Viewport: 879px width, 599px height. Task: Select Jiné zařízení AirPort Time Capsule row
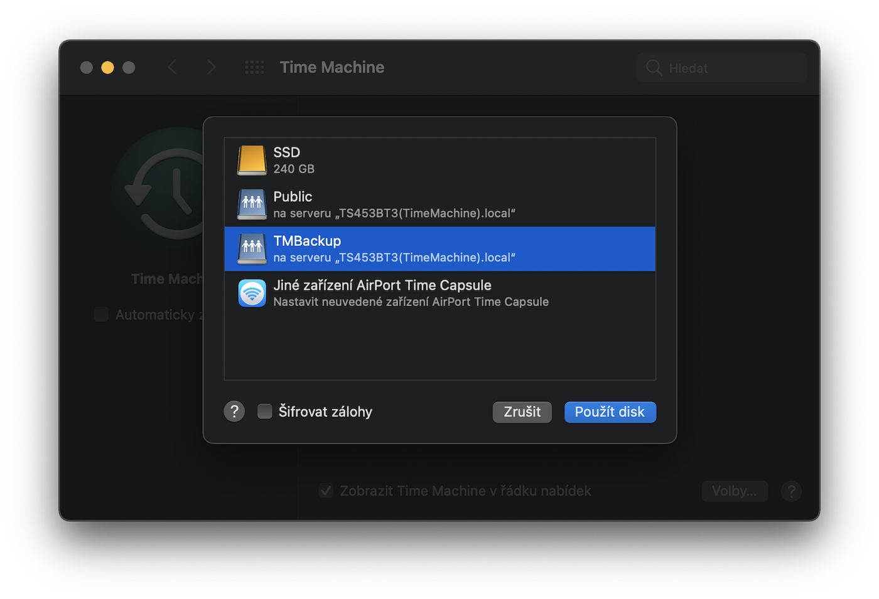pyautogui.click(x=439, y=293)
